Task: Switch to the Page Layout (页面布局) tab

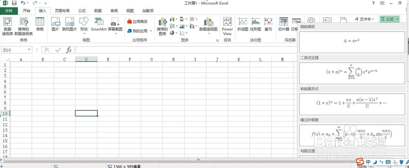Action: 62,11
